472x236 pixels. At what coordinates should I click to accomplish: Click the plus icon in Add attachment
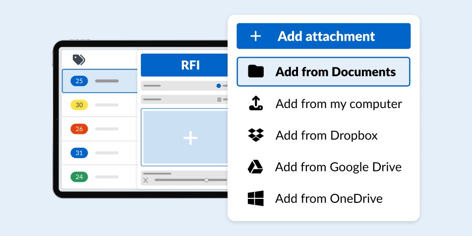coord(255,36)
